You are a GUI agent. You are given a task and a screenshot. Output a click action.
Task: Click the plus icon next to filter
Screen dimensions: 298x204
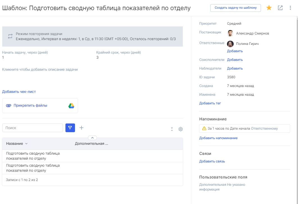point(81,128)
